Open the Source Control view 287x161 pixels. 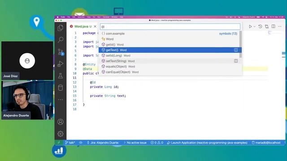[x=61, y=52]
